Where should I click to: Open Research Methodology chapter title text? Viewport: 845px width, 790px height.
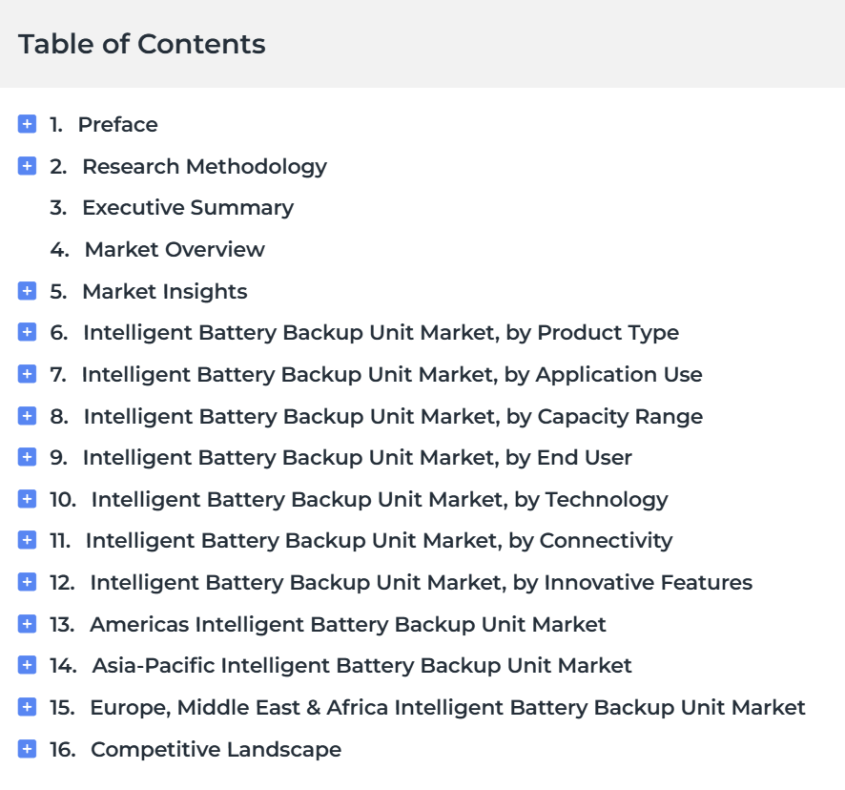tap(205, 167)
